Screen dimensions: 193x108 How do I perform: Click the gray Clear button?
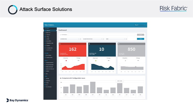[140, 35]
